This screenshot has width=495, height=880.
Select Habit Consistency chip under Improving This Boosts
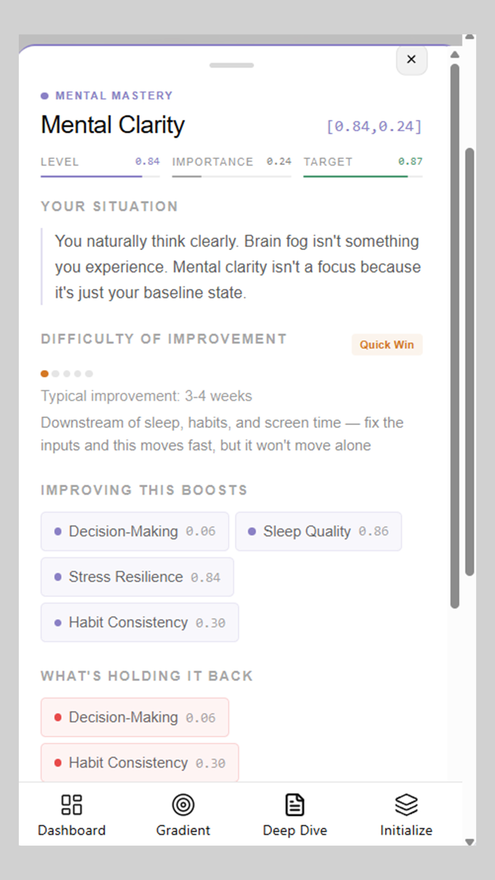(140, 622)
